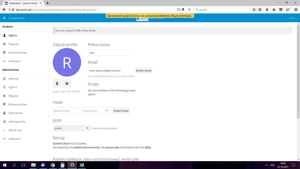This screenshot has width=300, height=169.
Task: Go back with browser back arrow
Action: coord(4,10)
